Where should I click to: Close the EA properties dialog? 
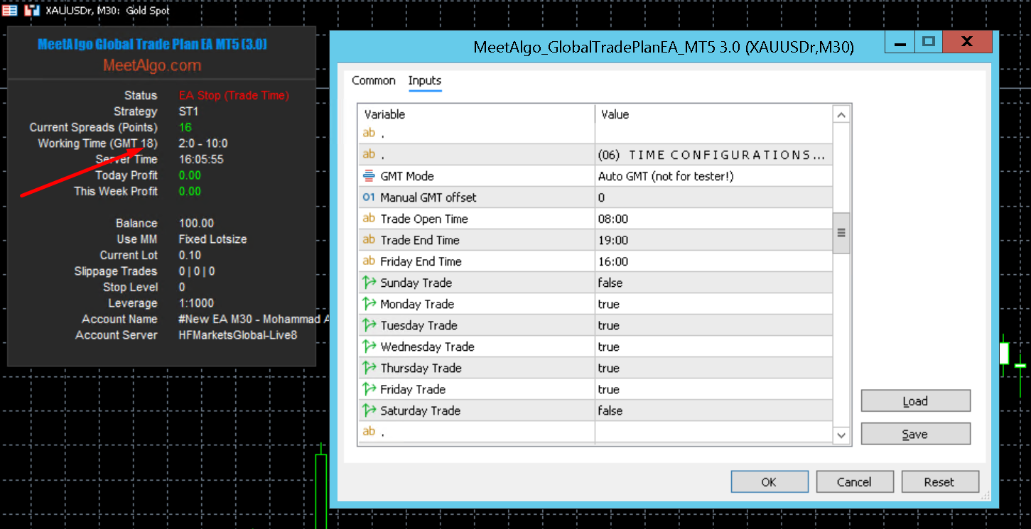point(967,42)
